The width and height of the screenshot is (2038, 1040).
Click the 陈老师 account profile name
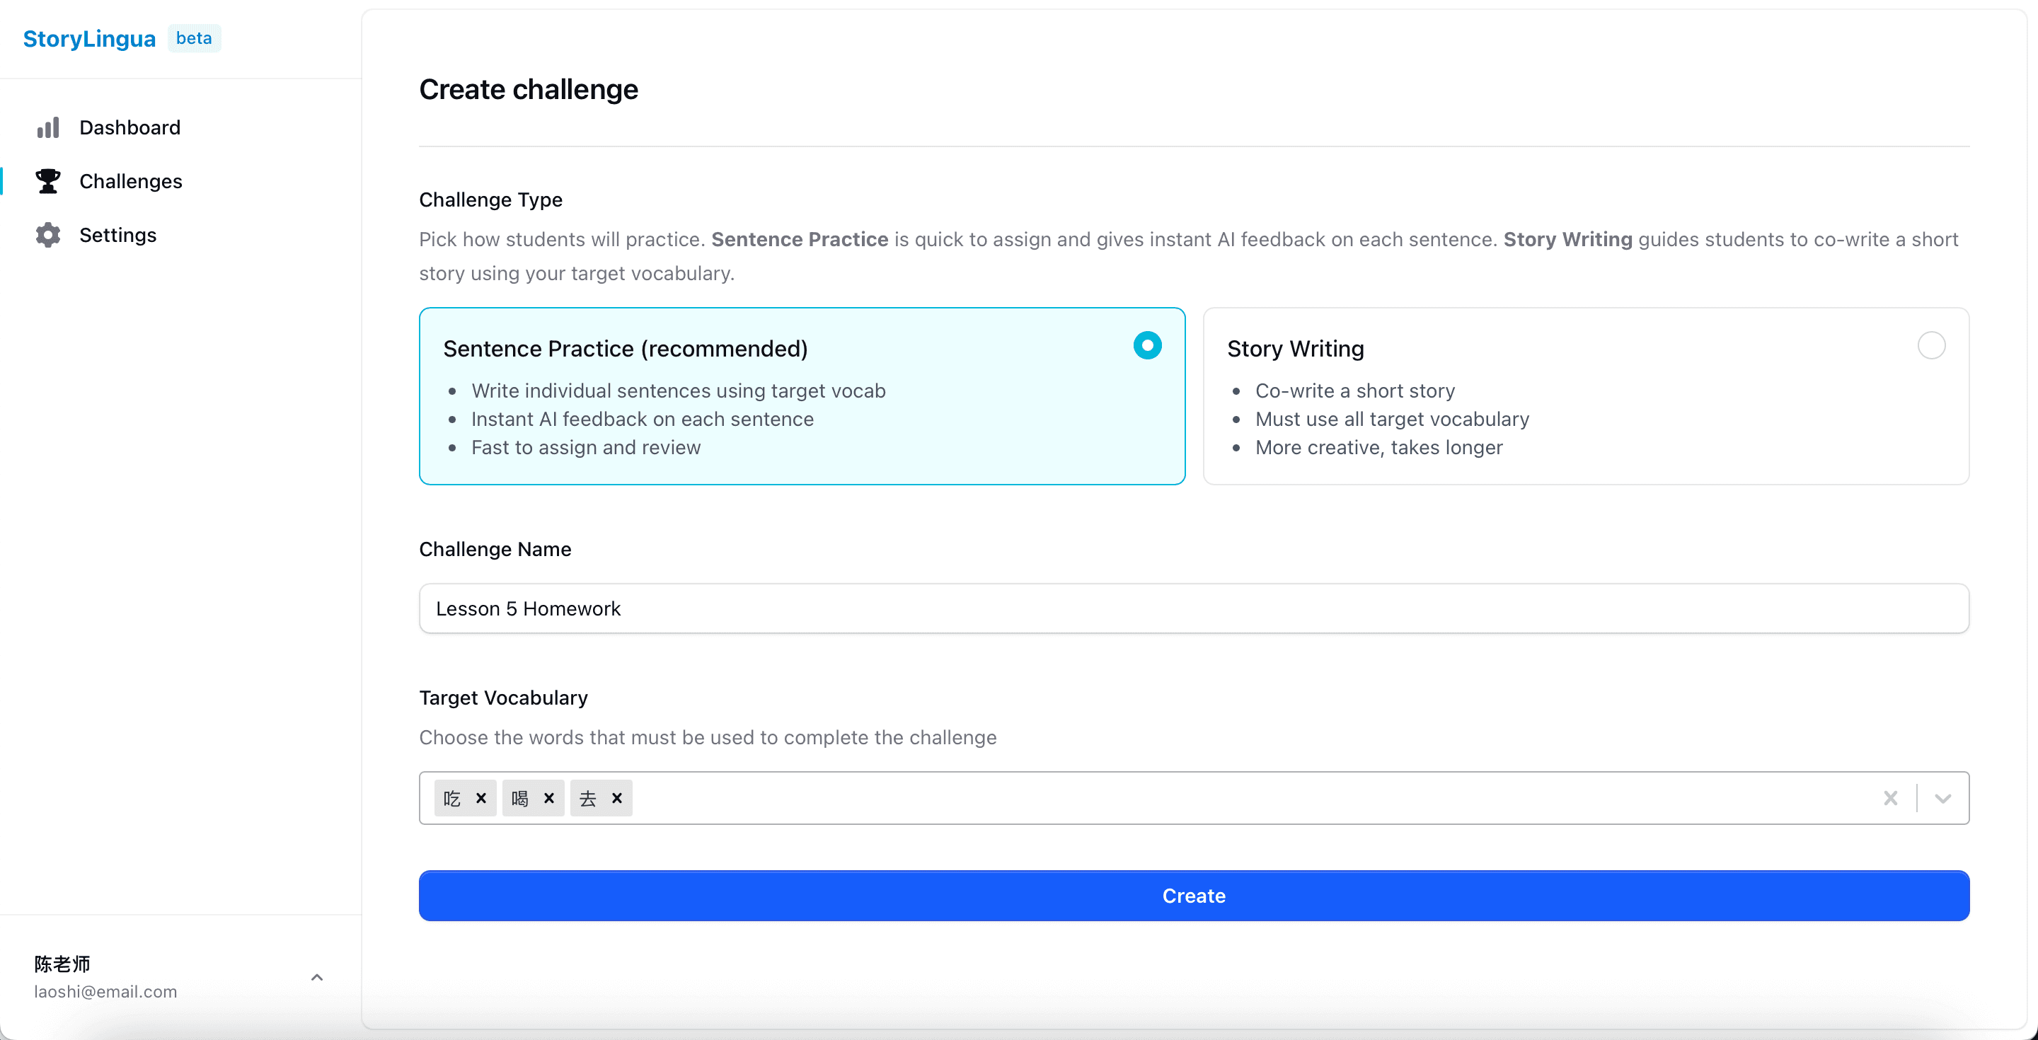(62, 964)
